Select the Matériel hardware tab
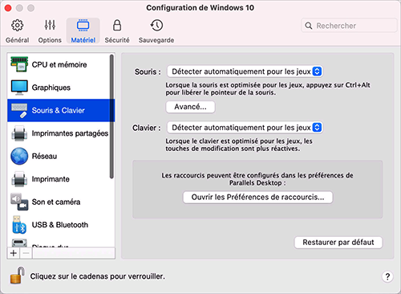Screen dimensions: 401x294 pyautogui.click(x=83, y=31)
